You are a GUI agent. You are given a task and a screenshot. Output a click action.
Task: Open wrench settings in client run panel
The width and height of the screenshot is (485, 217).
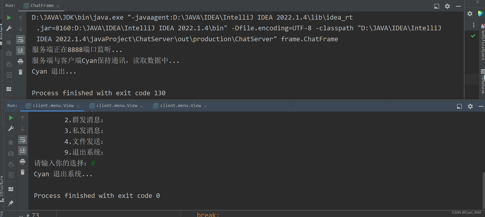[x=11, y=128]
